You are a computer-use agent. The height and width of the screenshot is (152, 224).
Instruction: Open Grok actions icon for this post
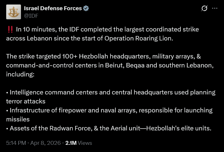click(x=204, y=9)
